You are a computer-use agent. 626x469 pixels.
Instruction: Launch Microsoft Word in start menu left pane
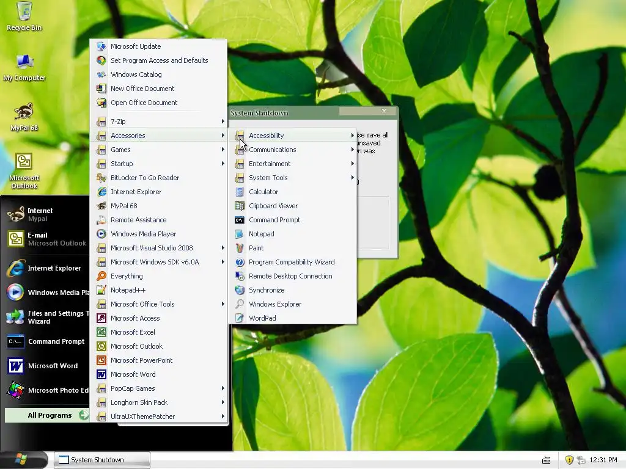click(x=47, y=366)
